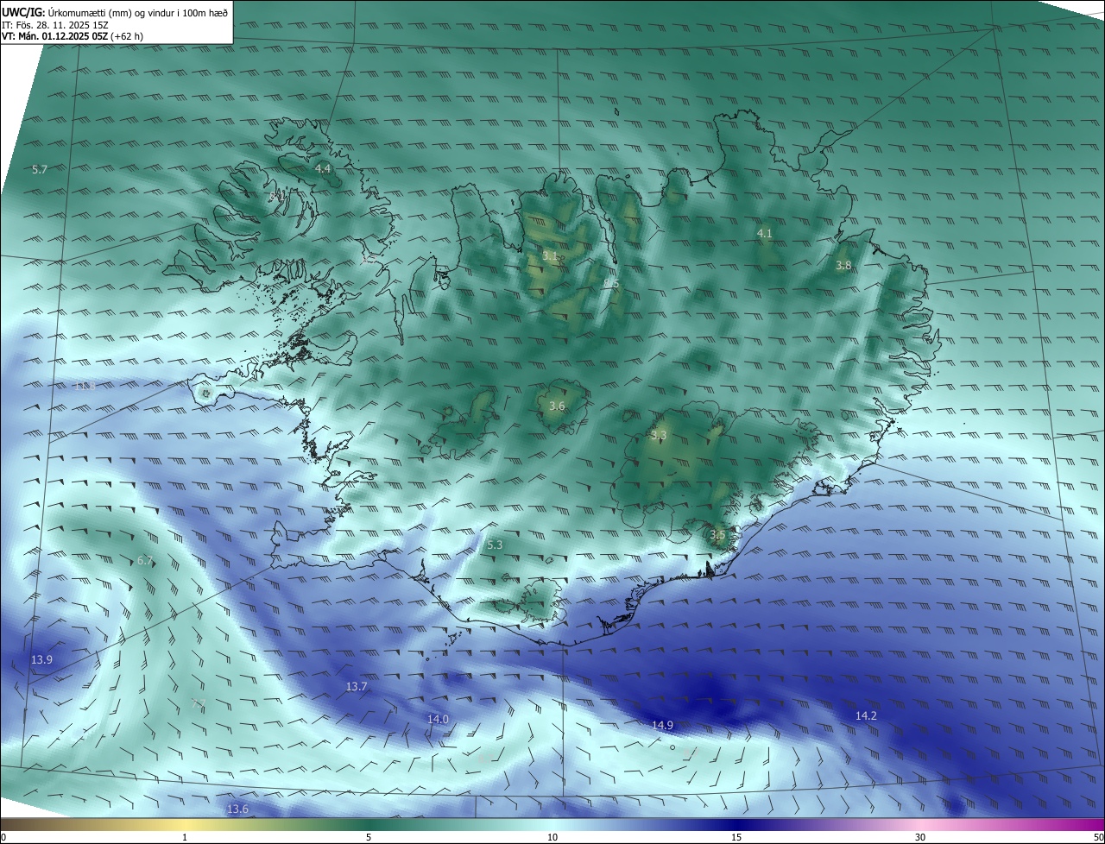
Task: Click the '0' tick label on color scale
Action: tap(3, 838)
